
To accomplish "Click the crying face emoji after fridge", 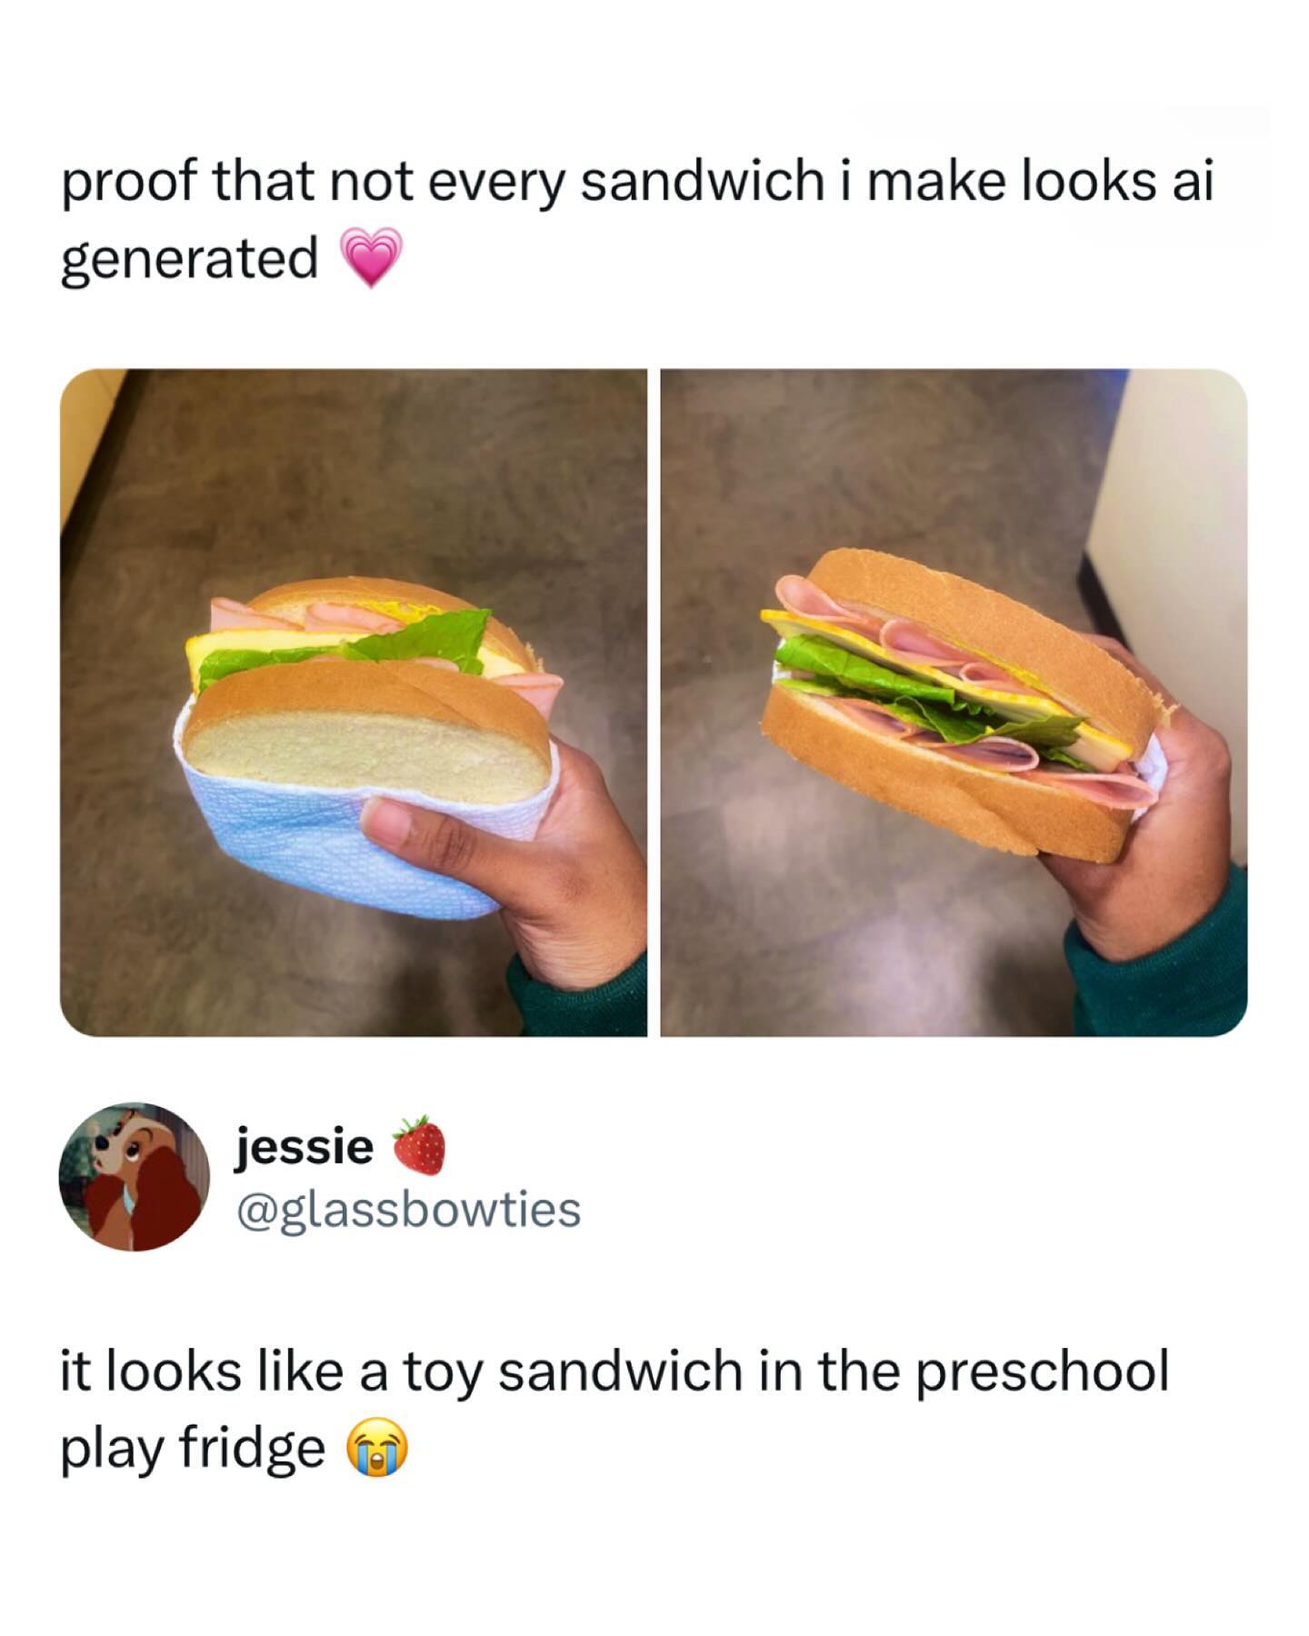I will tap(374, 1450).
